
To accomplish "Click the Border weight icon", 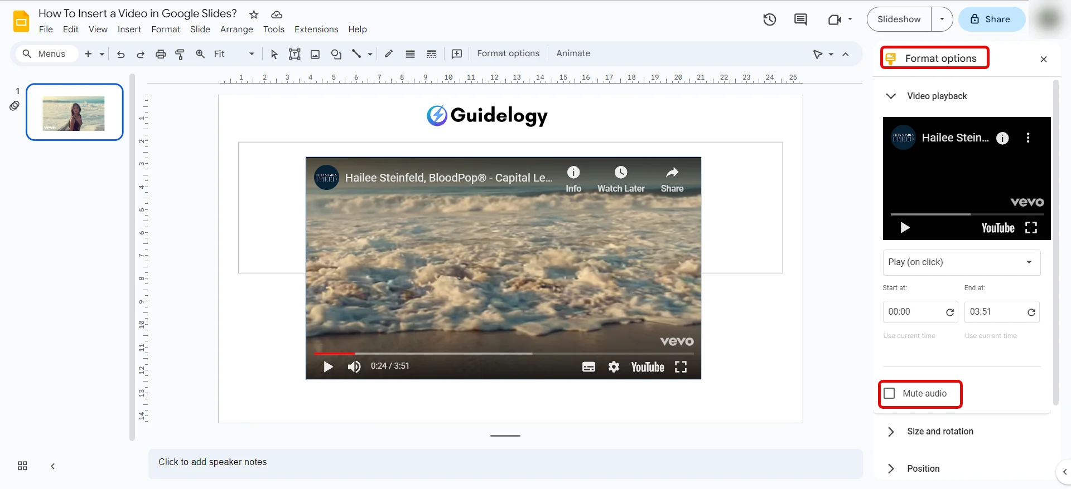I will [410, 54].
